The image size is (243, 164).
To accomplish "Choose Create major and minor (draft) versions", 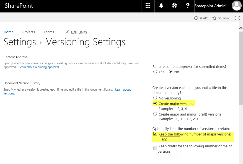I will pos(155,114).
